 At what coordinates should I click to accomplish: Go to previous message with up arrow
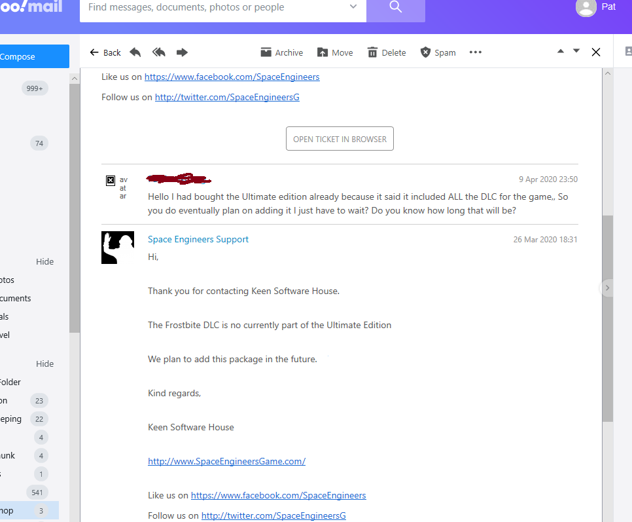click(x=561, y=51)
